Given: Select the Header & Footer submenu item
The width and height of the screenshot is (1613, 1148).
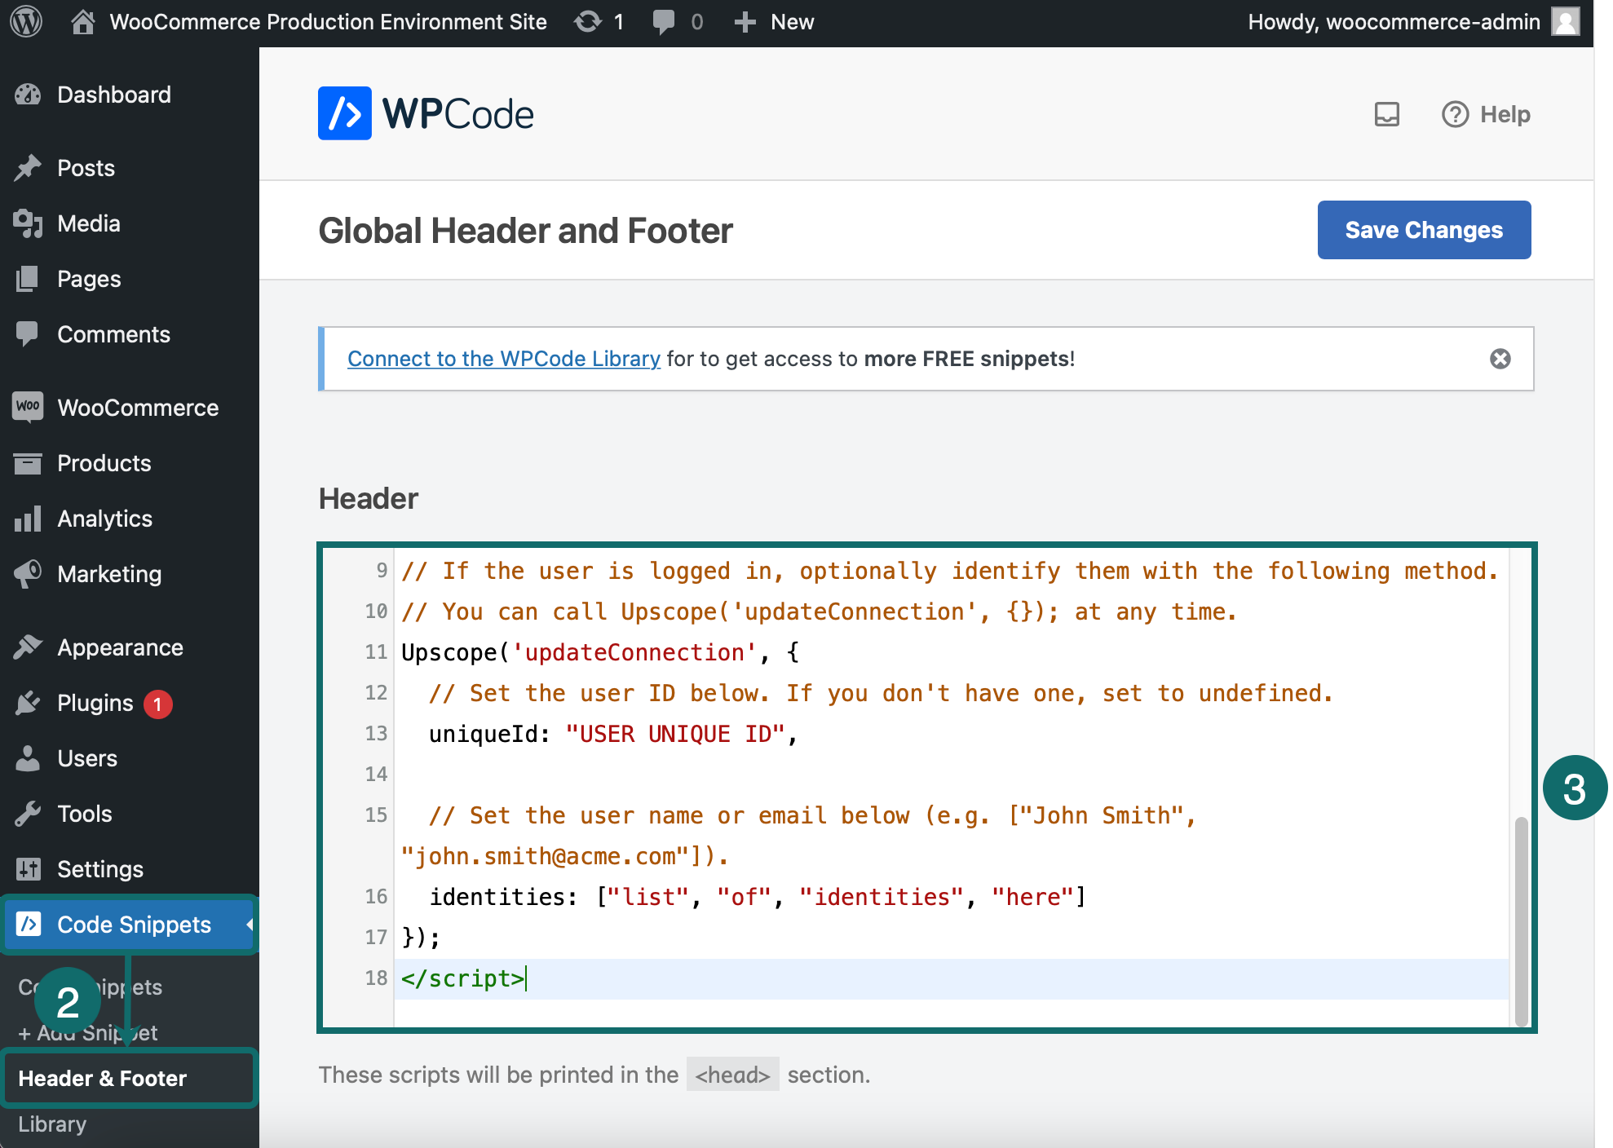Looking at the screenshot, I should click(x=103, y=1078).
